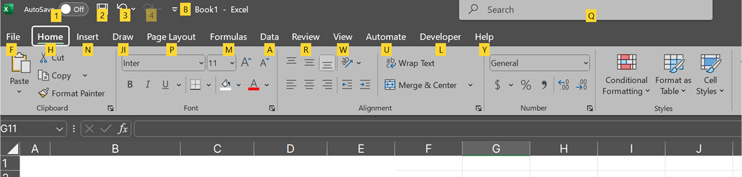
Task: Click Decrease Decimal icon
Action: tap(581, 85)
